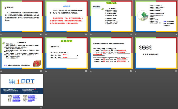Click slide number 33 label
The image size is (178, 109).
41,108
